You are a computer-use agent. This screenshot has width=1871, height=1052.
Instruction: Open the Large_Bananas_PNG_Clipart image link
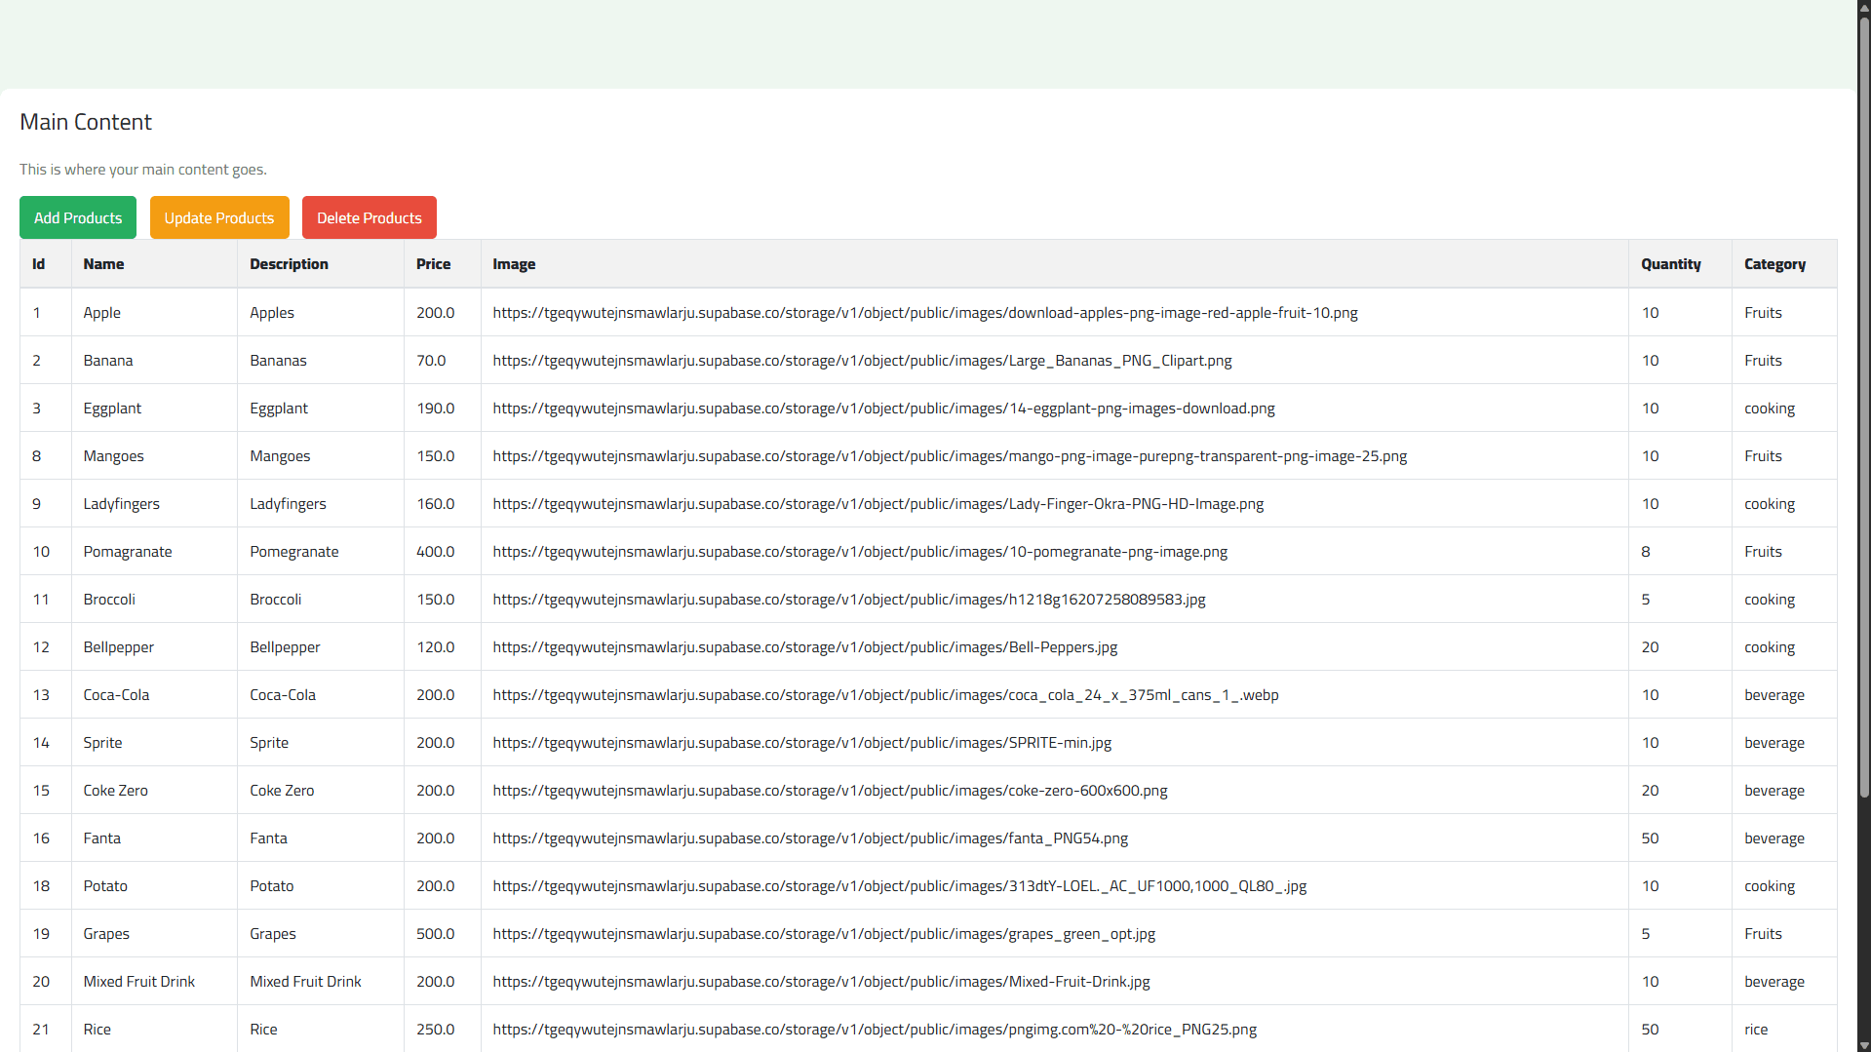click(862, 360)
